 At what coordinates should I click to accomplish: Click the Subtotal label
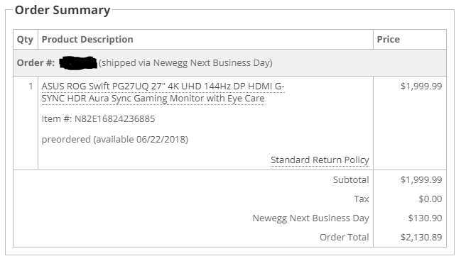351,179
